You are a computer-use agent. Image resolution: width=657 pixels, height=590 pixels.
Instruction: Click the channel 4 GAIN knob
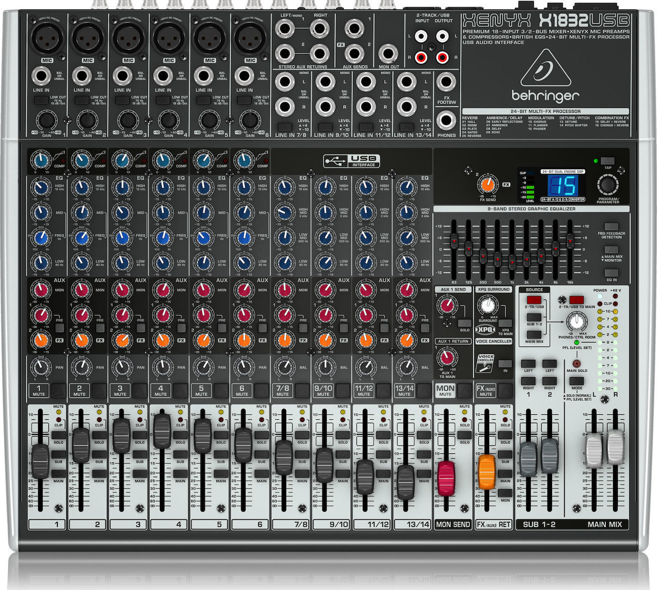point(168,120)
